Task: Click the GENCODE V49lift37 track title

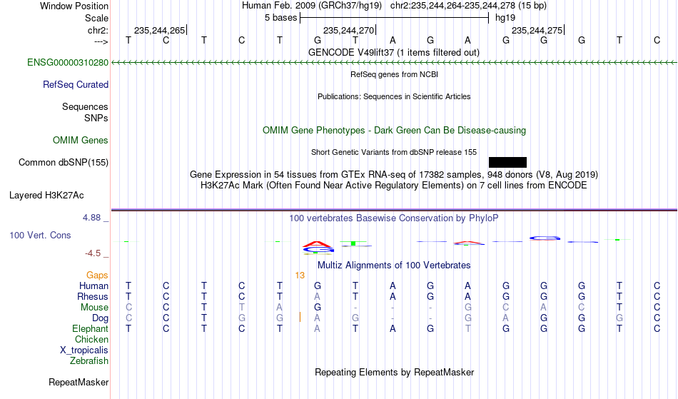Action: (x=393, y=52)
